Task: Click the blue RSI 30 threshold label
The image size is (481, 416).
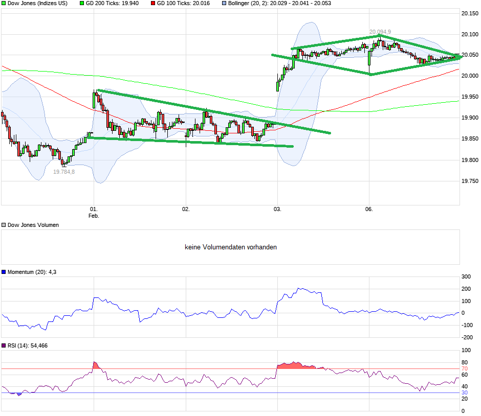Action: click(465, 392)
